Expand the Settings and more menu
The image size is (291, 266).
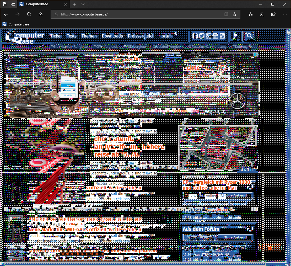click(x=285, y=14)
